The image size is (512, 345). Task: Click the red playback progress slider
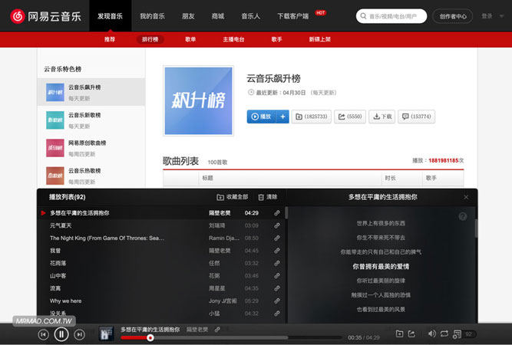click(150, 337)
